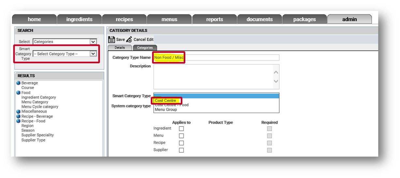Tick the Menu Applies to checkbox
This screenshot has width=400, height=178.
click(181, 136)
